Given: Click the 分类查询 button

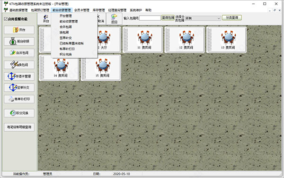Looking at the screenshot, I should [232, 17].
